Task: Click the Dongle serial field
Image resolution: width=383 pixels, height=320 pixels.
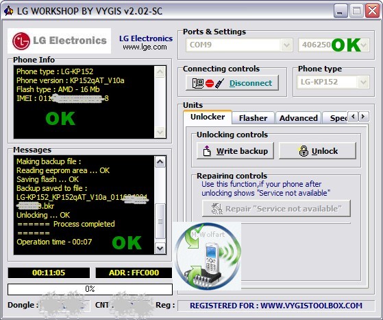Action: click(64, 306)
